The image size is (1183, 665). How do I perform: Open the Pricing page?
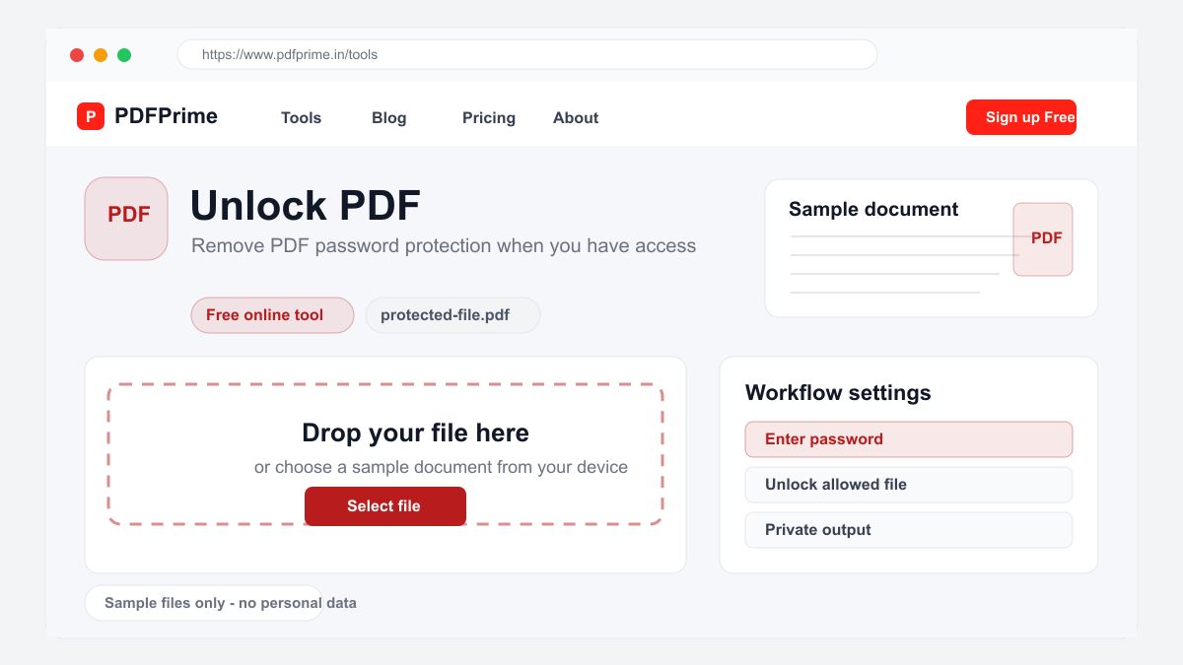(x=489, y=117)
